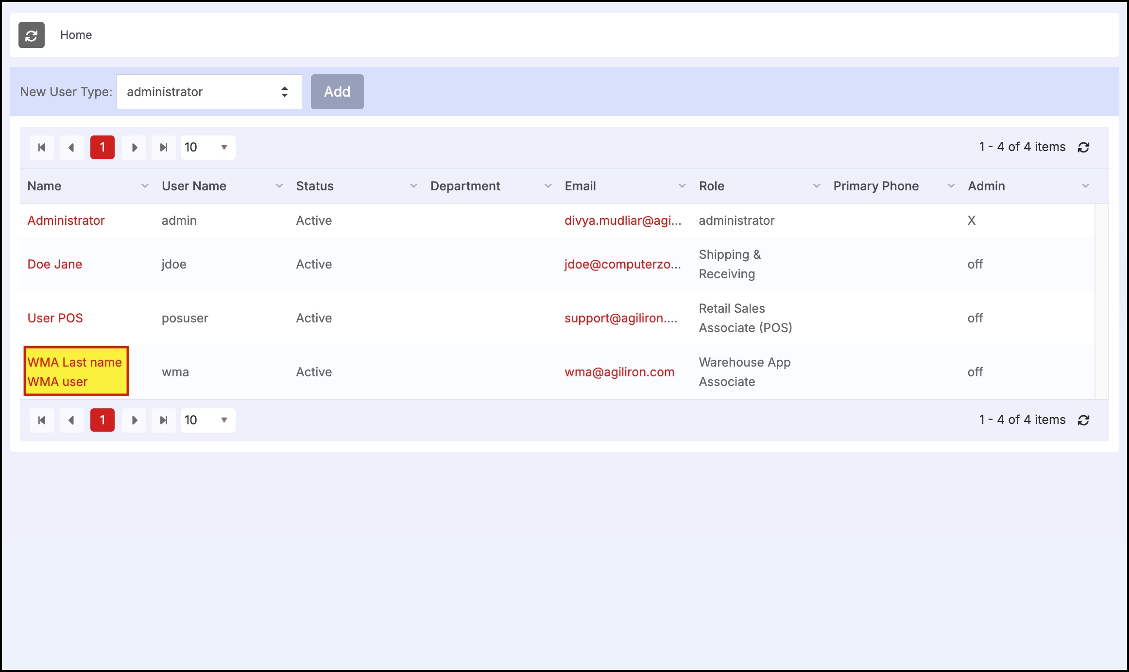Go to previous page in top pager
Viewport: 1129px width, 672px height.
[71, 148]
